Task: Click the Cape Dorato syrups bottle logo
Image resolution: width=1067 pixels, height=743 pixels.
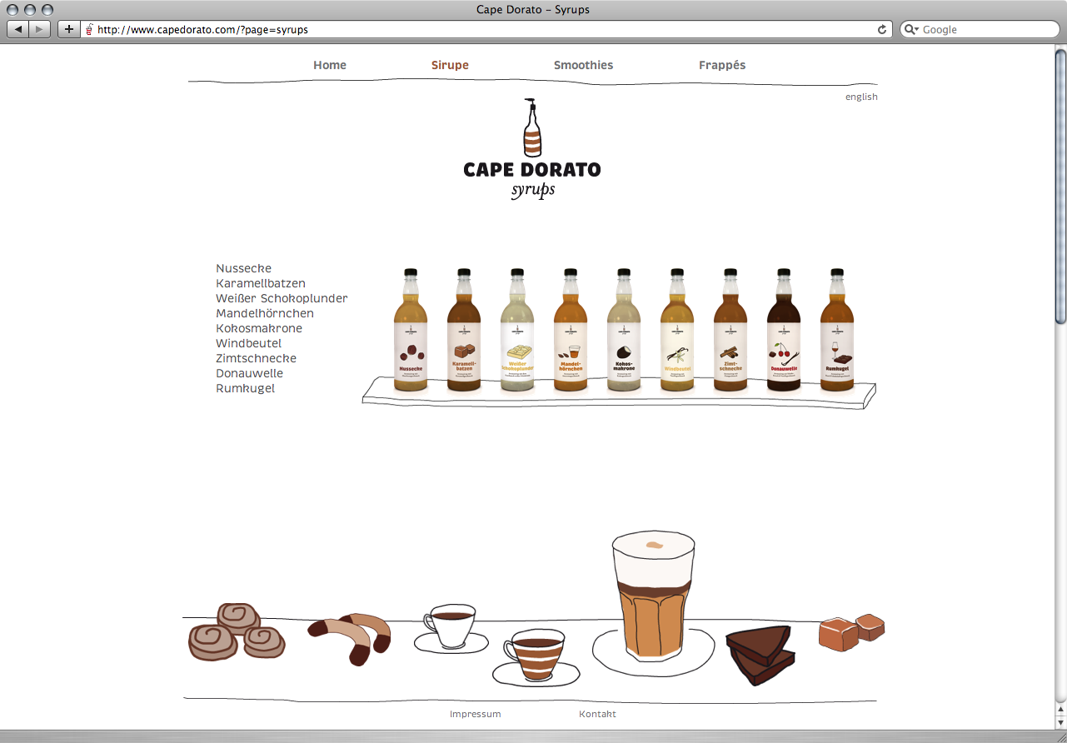Action: point(532,149)
